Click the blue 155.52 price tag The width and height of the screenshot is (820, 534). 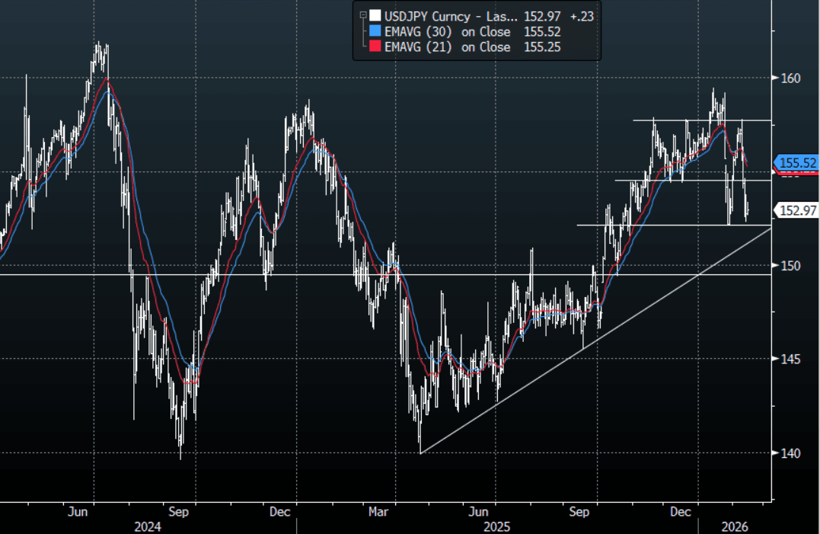click(x=796, y=162)
